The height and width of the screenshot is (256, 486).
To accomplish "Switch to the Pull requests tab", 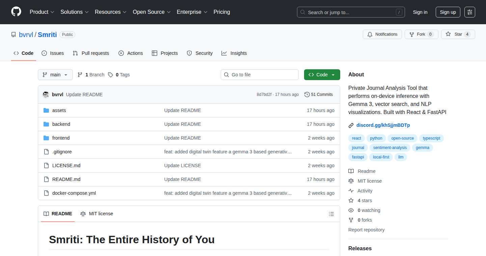I will point(91,53).
